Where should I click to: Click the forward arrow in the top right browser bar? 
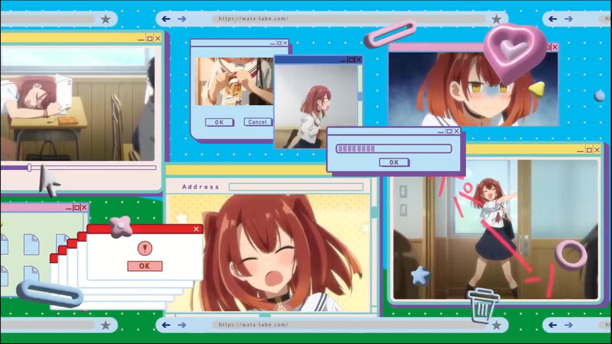(568, 18)
